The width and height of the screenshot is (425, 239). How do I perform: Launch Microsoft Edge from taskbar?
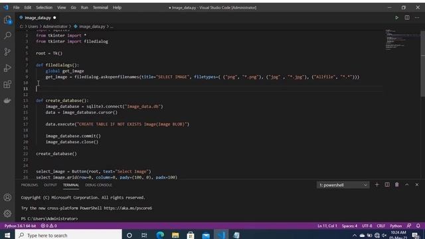160,235
